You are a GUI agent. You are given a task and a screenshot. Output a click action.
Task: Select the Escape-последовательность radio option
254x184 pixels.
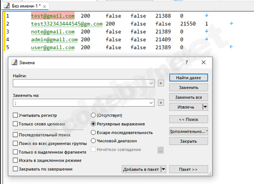point(93,132)
